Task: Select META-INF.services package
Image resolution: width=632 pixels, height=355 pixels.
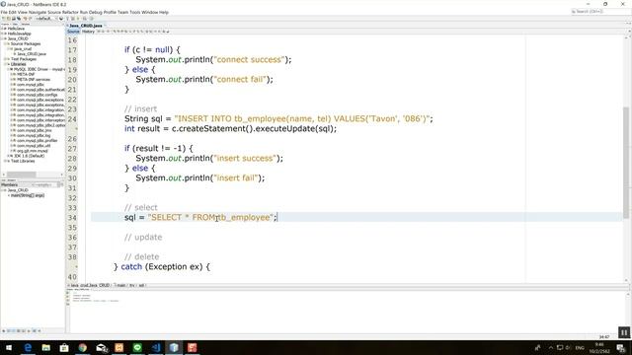Action: (x=34, y=79)
